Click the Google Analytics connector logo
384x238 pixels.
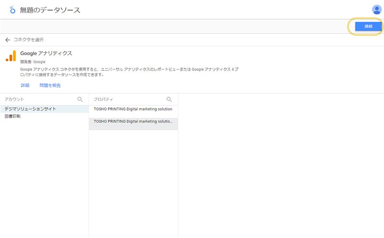pos(11,56)
